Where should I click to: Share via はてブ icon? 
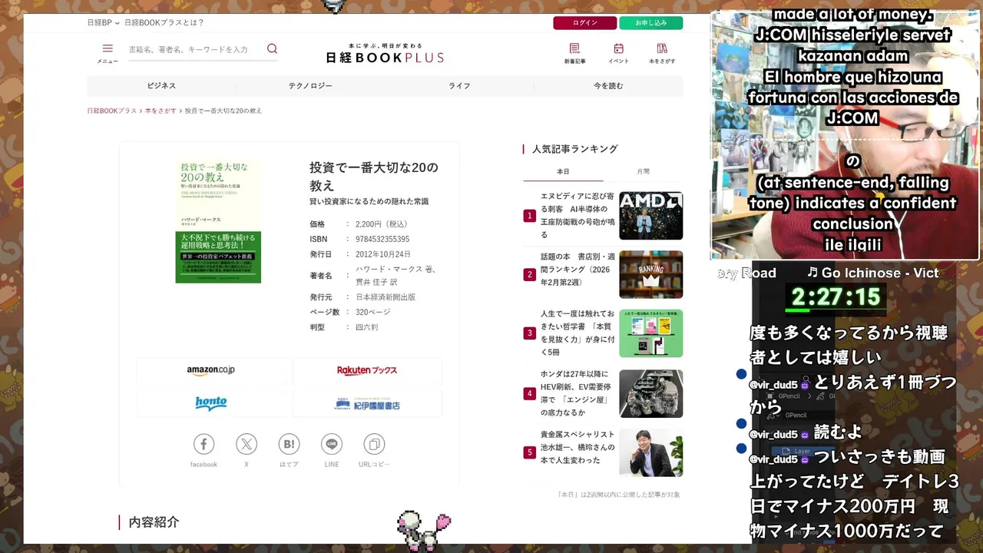(289, 444)
